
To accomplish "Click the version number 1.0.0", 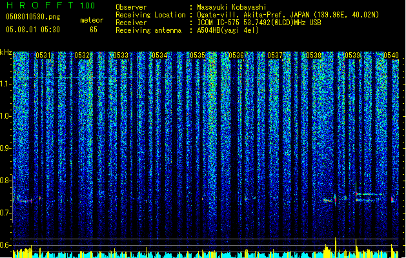I will point(88,5).
